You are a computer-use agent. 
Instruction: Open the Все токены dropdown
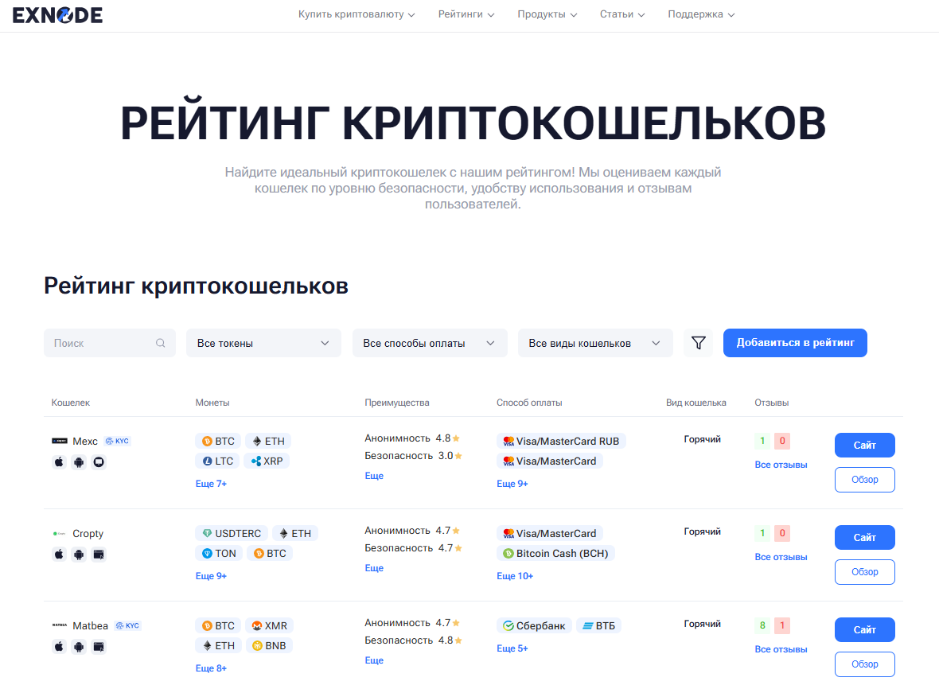click(x=263, y=342)
